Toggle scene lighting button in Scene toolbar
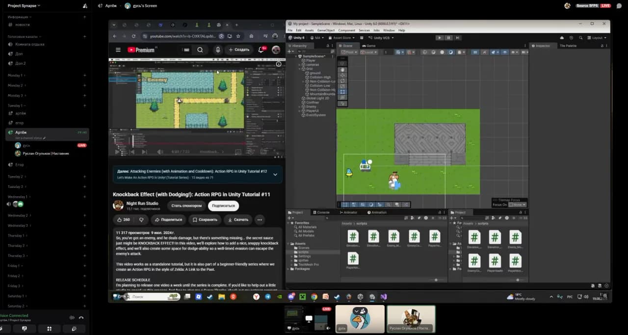 tap(486, 52)
